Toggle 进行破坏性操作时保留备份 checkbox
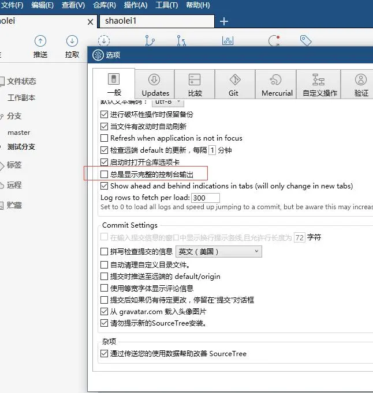This screenshot has height=393, width=373. (x=104, y=114)
